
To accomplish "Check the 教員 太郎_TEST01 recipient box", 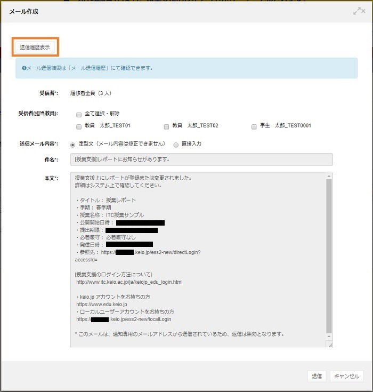I will pyautogui.click(x=79, y=126).
